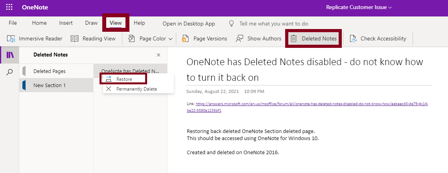Click the Check Accessibility icon
448x173 pixels.
tap(354, 39)
